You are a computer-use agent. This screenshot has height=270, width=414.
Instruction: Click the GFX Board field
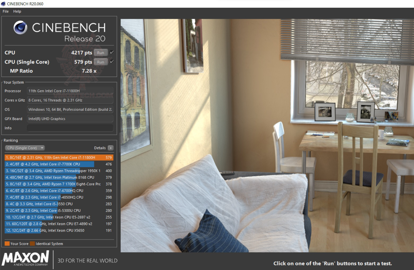[x=70, y=119]
